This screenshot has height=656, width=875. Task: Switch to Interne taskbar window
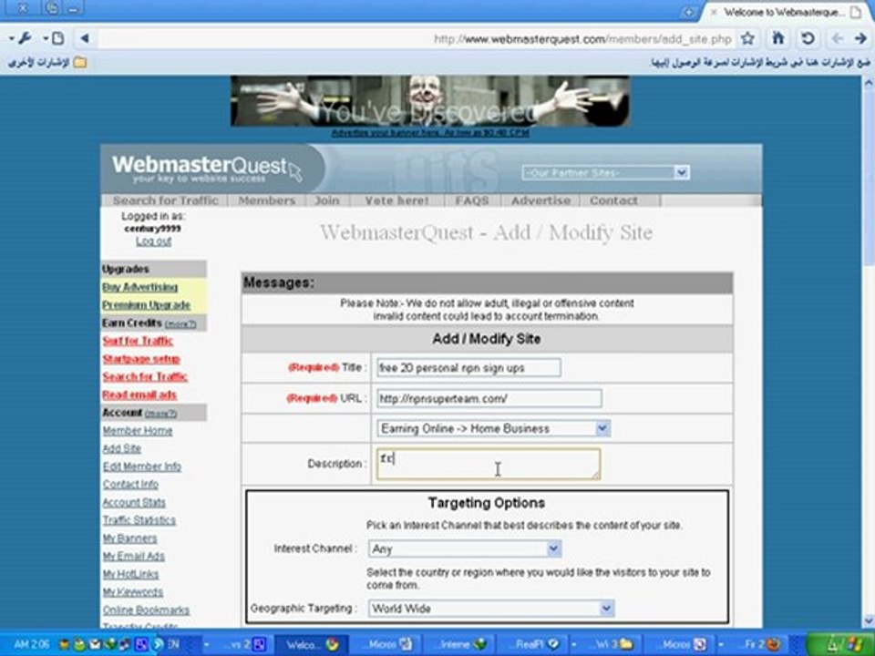click(459, 644)
